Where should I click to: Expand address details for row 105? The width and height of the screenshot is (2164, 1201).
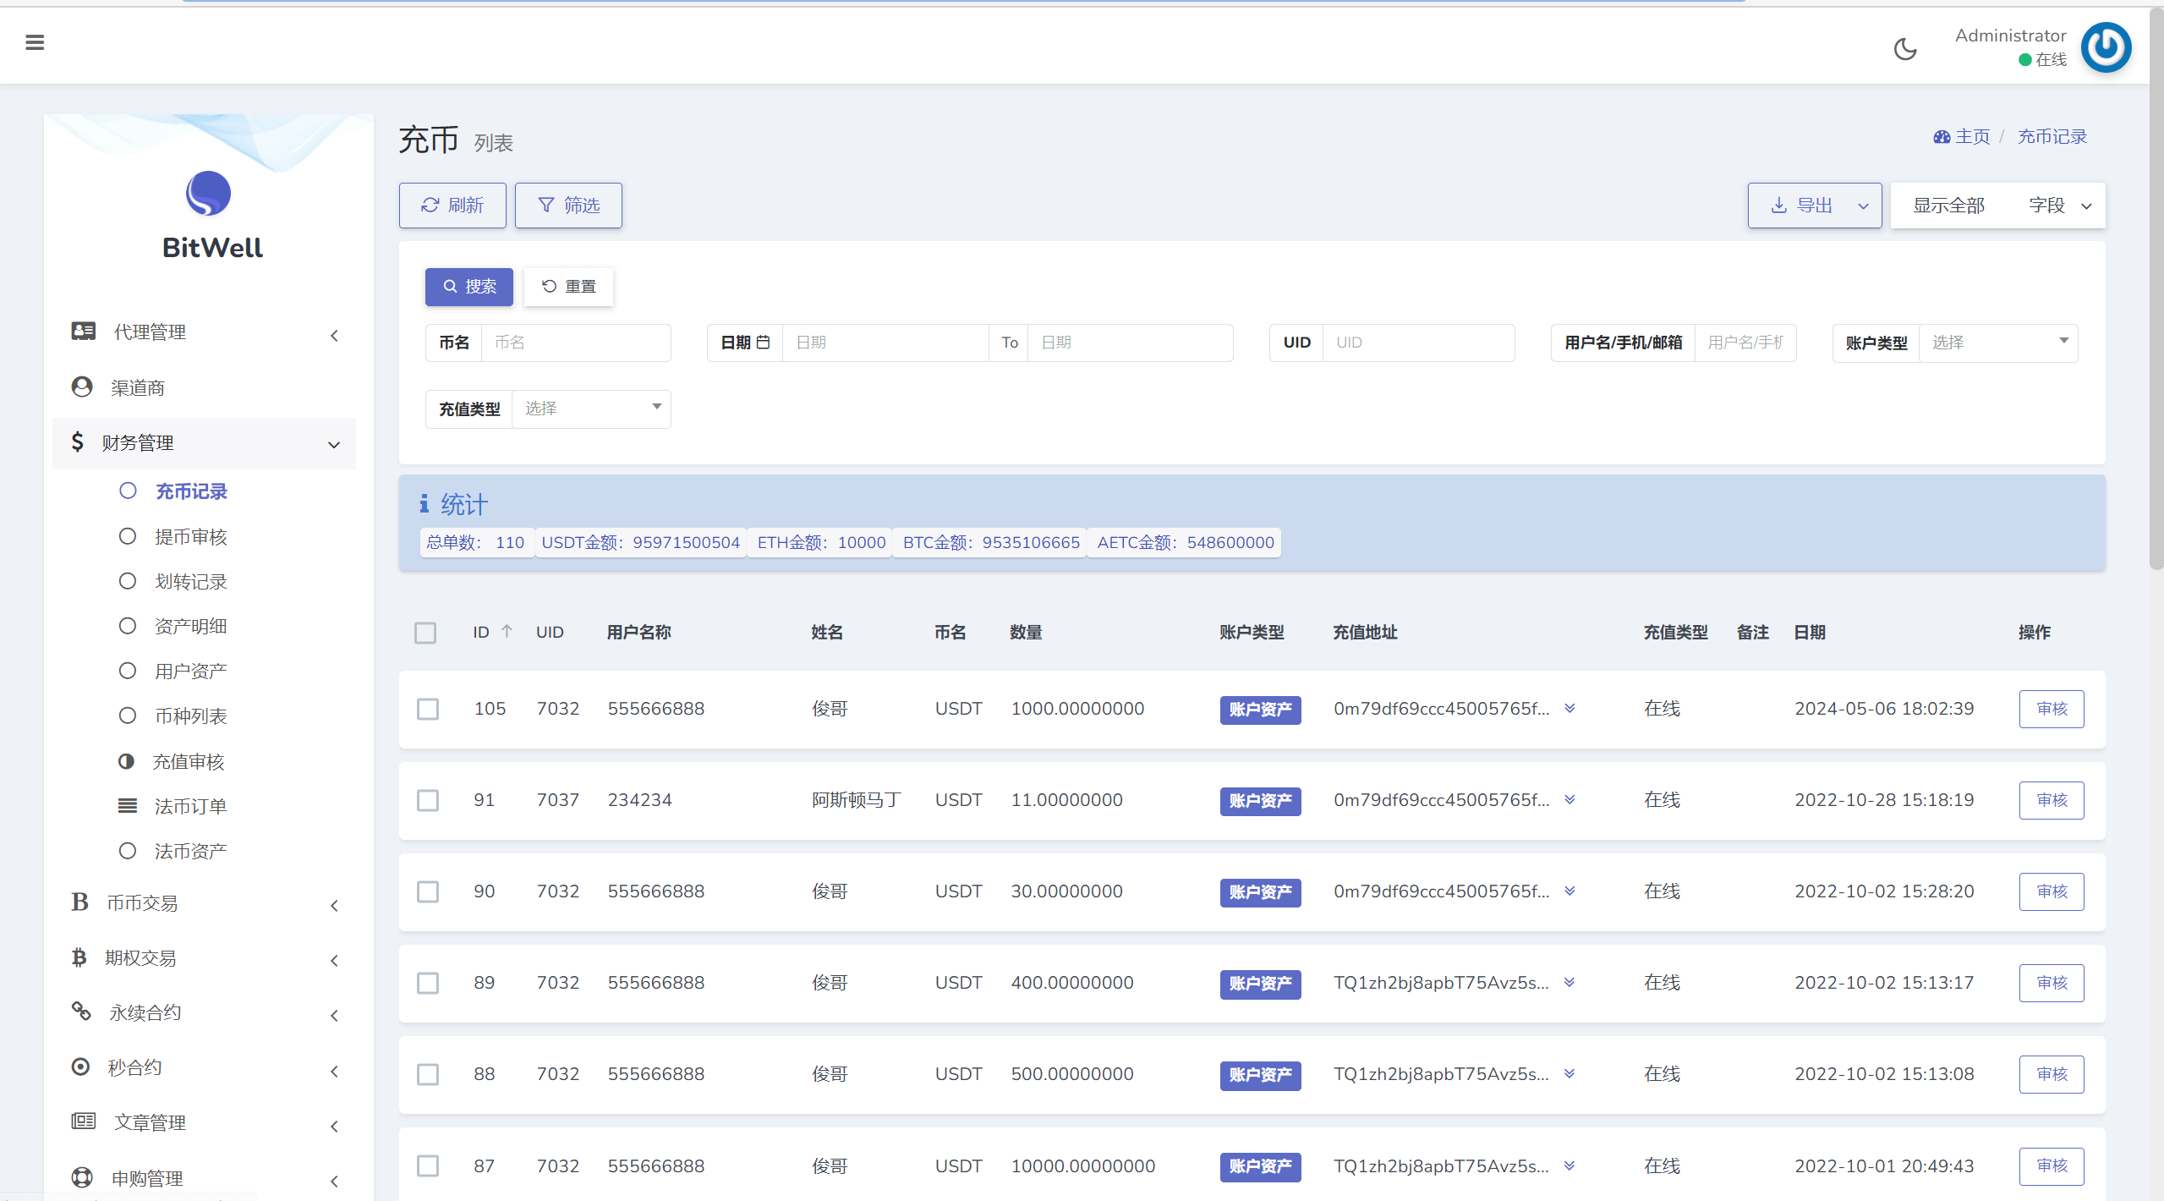tap(1570, 709)
